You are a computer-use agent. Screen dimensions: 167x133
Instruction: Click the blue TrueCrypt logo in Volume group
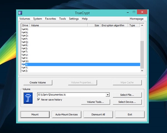28,98
